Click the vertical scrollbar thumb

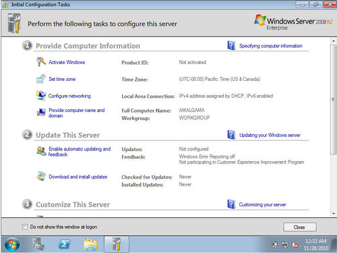[334, 99]
